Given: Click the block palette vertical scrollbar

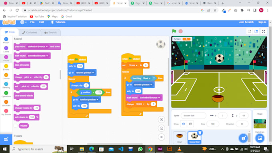Looking at the screenshot, I should tap(60, 74).
